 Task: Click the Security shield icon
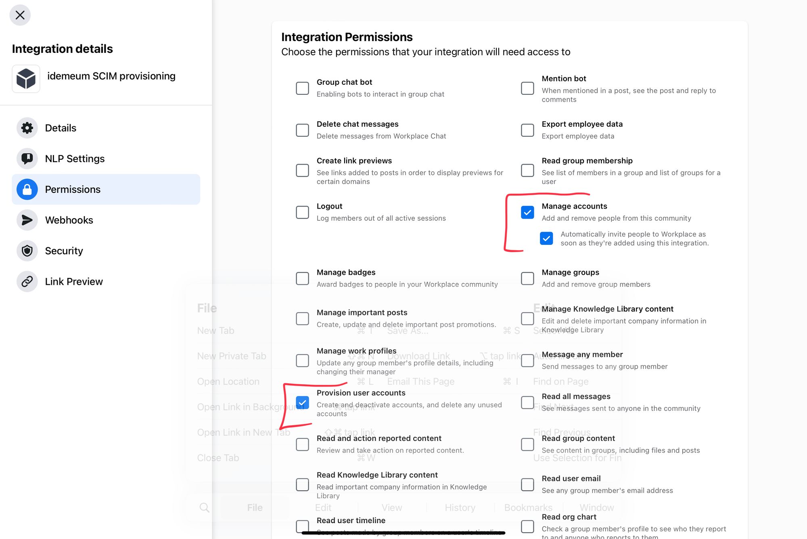[27, 251]
